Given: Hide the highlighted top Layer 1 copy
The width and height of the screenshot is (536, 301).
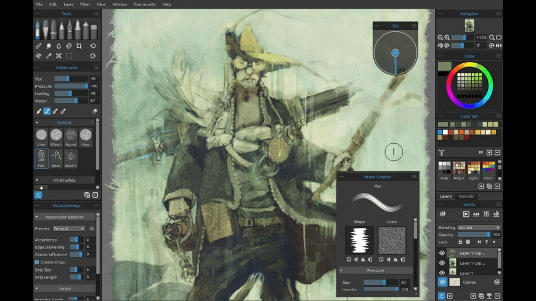Looking at the screenshot, I should [442, 253].
